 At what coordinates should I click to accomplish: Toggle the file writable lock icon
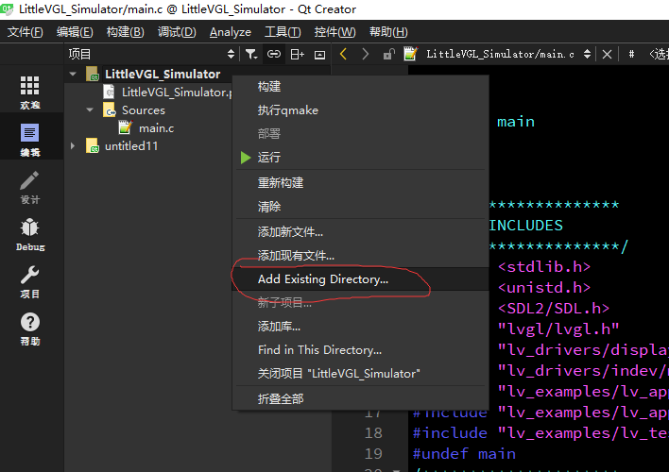(x=388, y=54)
